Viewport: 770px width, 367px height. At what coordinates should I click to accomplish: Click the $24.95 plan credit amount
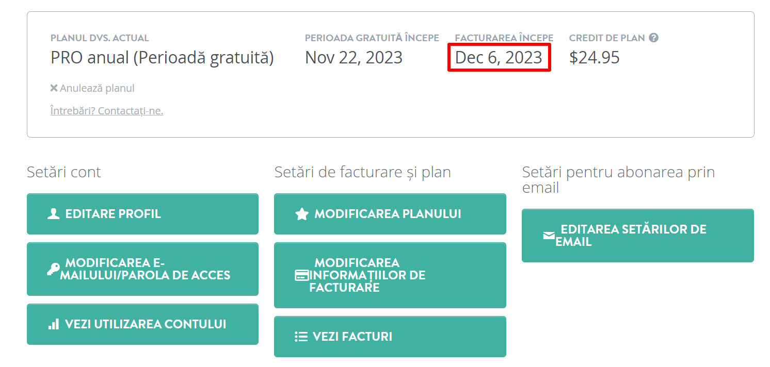click(x=595, y=57)
